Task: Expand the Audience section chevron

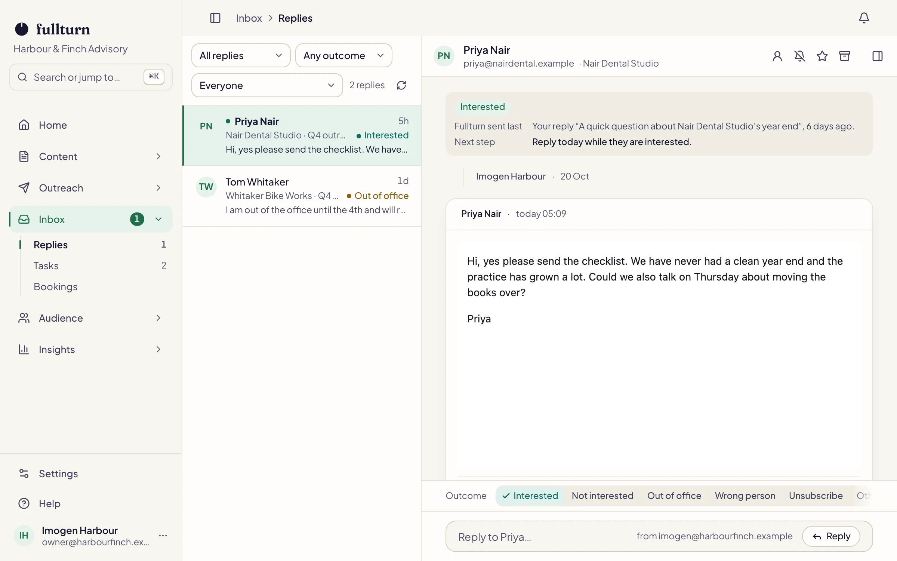Action: (158, 318)
